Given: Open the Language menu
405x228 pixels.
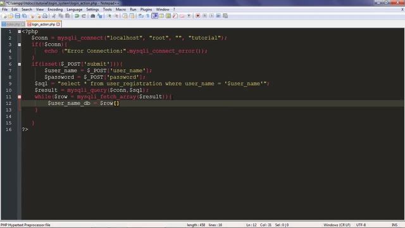Looking at the screenshot, I should (x=75, y=9).
